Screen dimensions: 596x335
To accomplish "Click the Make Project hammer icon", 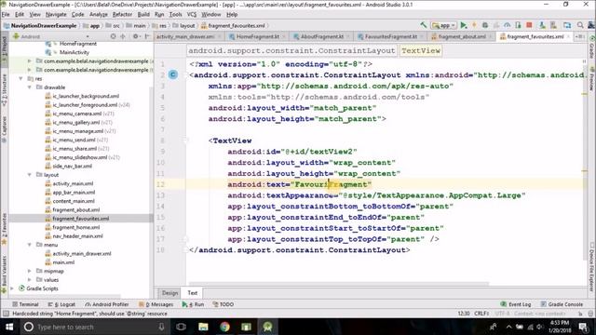I will (423, 25).
